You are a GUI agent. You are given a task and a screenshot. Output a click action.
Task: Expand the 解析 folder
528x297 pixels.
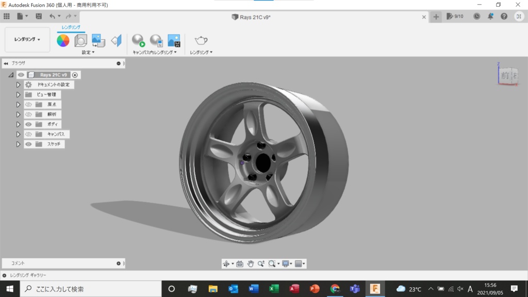click(18, 114)
